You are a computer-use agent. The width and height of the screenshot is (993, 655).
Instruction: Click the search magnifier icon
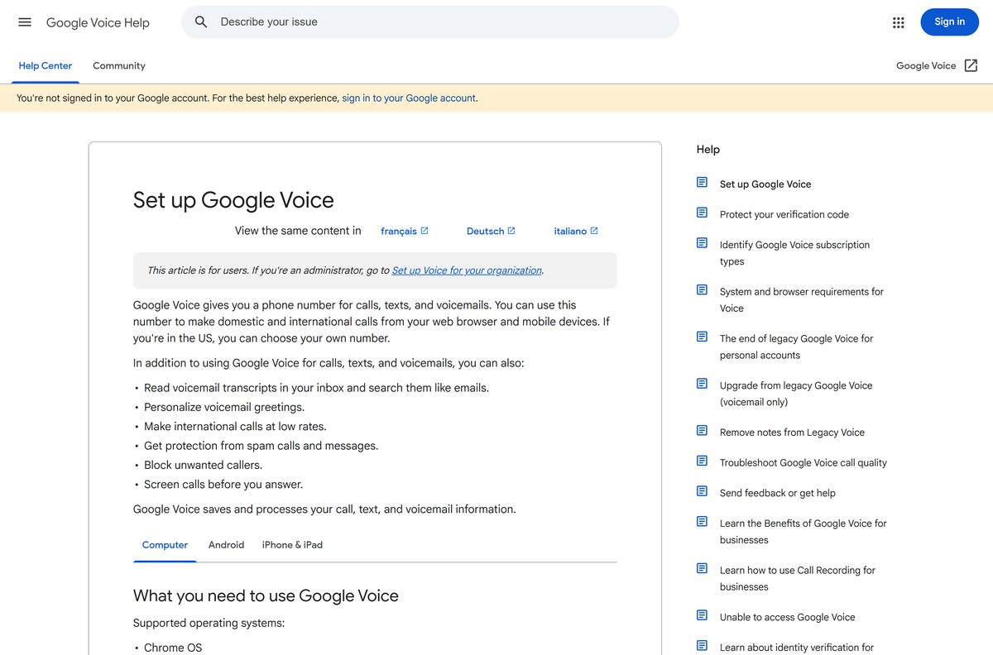point(201,22)
